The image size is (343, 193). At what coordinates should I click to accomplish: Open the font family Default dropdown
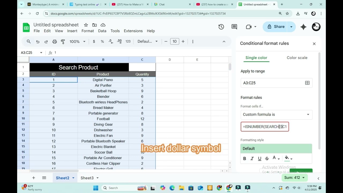147,42
